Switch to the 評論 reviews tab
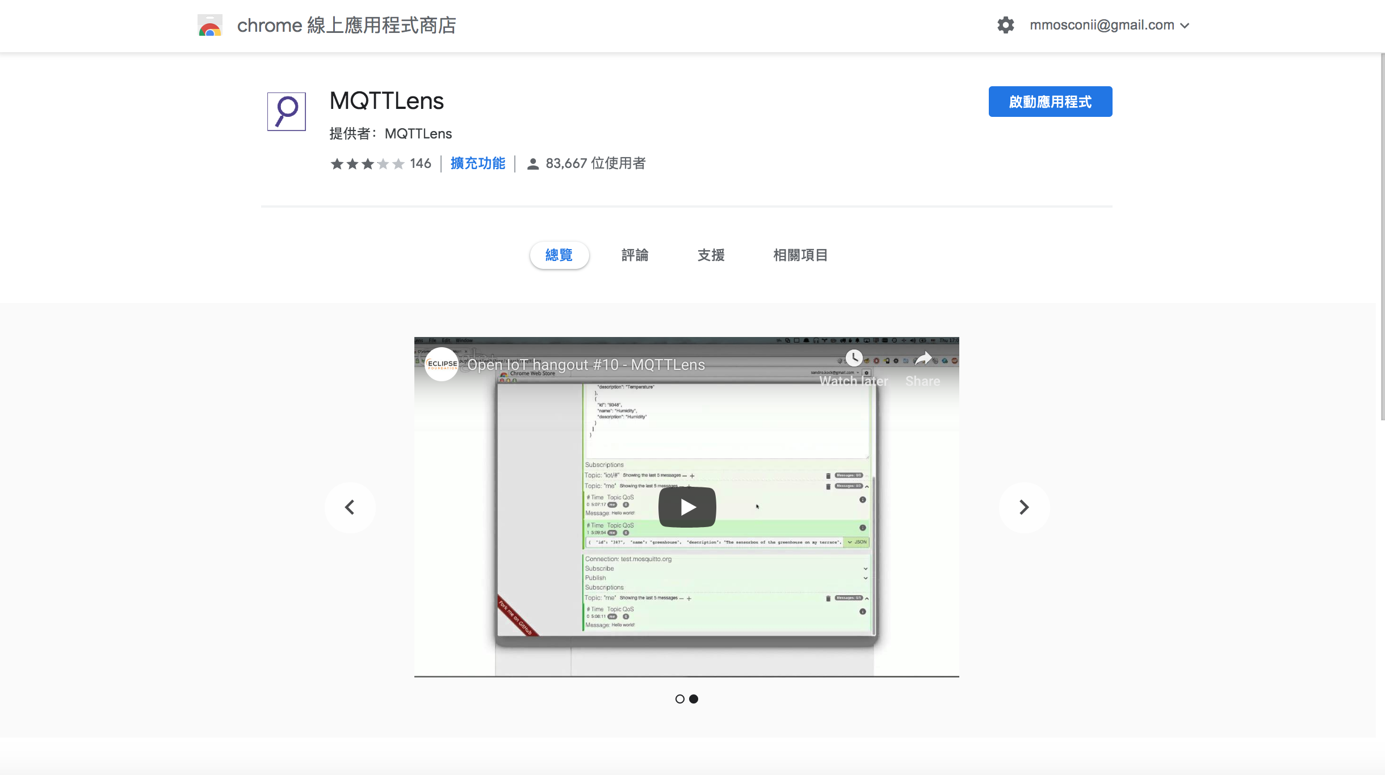This screenshot has width=1385, height=775. tap(635, 255)
